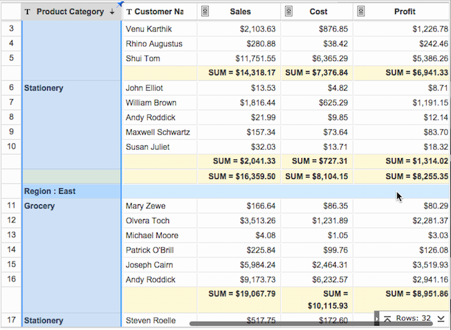Image resolution: width=451 pixels, height=330 pixels.
Task: Select the Region : East group header row
Action: 50,192
